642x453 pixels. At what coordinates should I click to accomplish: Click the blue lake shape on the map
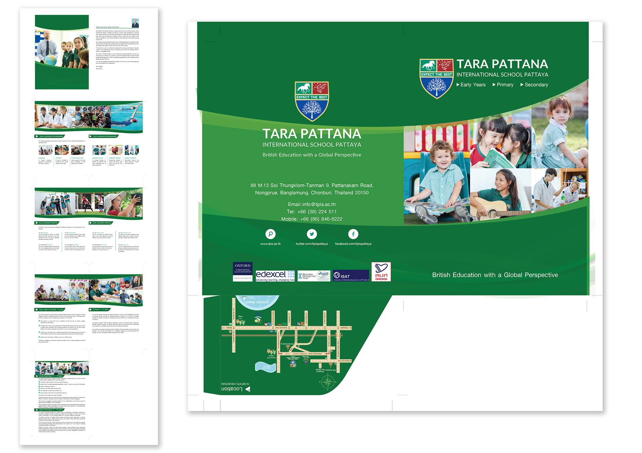click(265, 367)
